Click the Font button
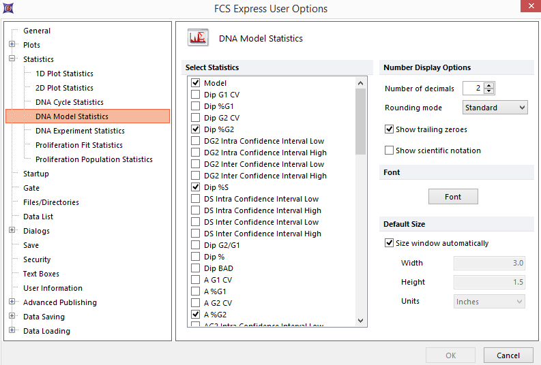This screenshot has height=365, width=541. (x=453, y=197)
